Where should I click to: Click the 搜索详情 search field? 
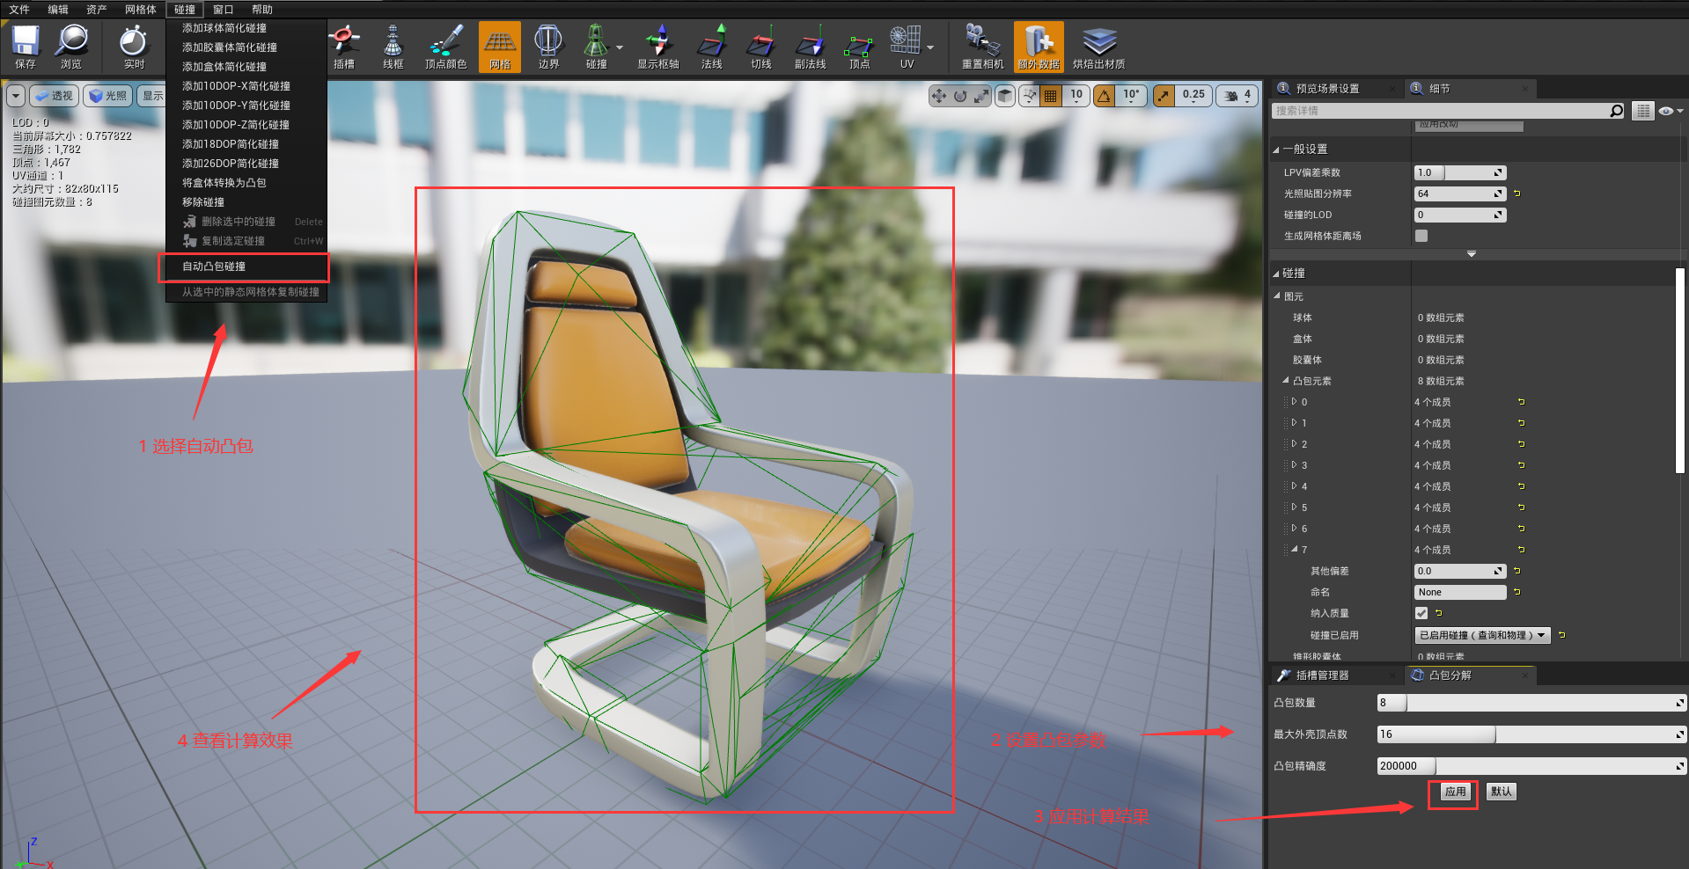(x=1439, y=111)
